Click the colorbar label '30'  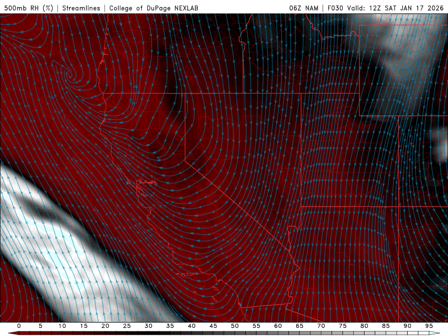click(148, 326)
